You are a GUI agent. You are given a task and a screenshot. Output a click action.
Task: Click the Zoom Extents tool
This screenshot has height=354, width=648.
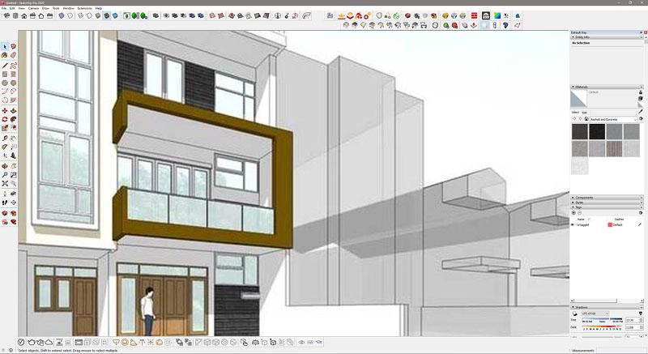[x=5, y=183]
